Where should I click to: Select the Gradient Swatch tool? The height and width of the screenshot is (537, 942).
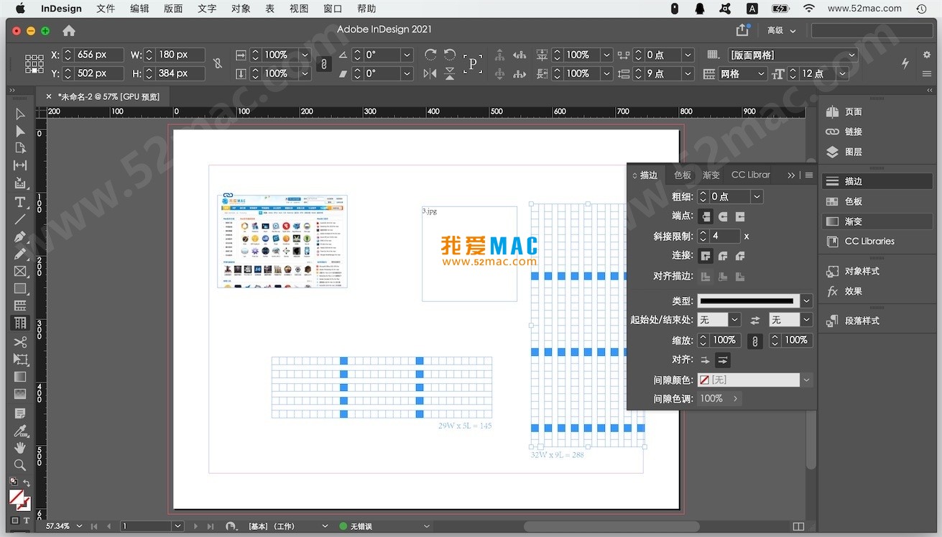(x=20, y=377)
